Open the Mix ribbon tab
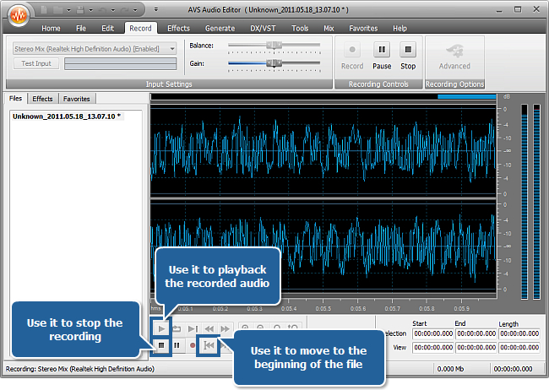Viewport: 549px width, 390px height. pyautogui.click(x=329, y=29)
